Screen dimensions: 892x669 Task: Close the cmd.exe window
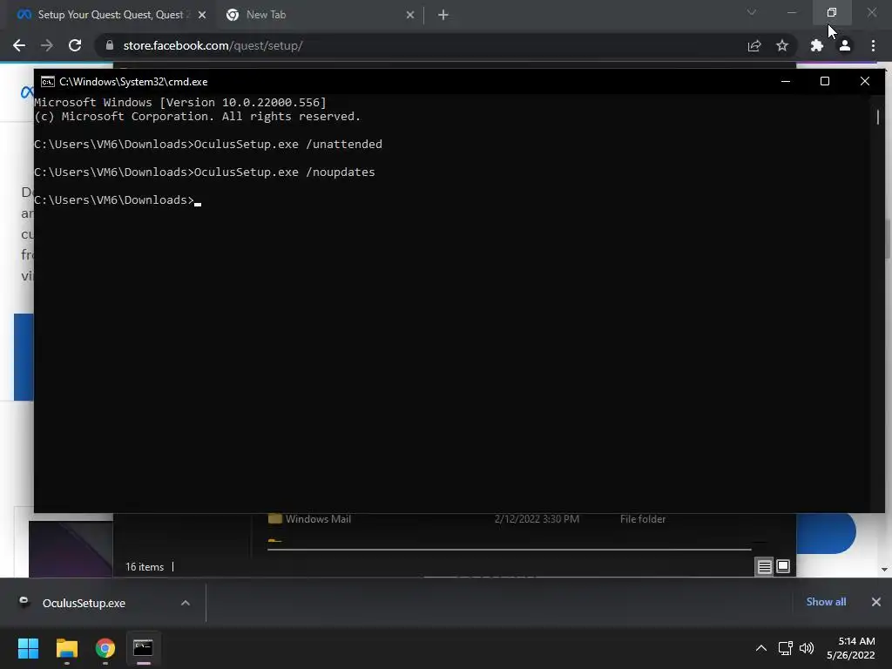[865, 81]
